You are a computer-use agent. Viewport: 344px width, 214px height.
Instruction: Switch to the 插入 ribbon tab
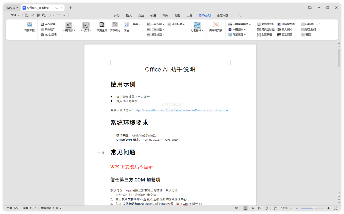click(x=129, y=15)
